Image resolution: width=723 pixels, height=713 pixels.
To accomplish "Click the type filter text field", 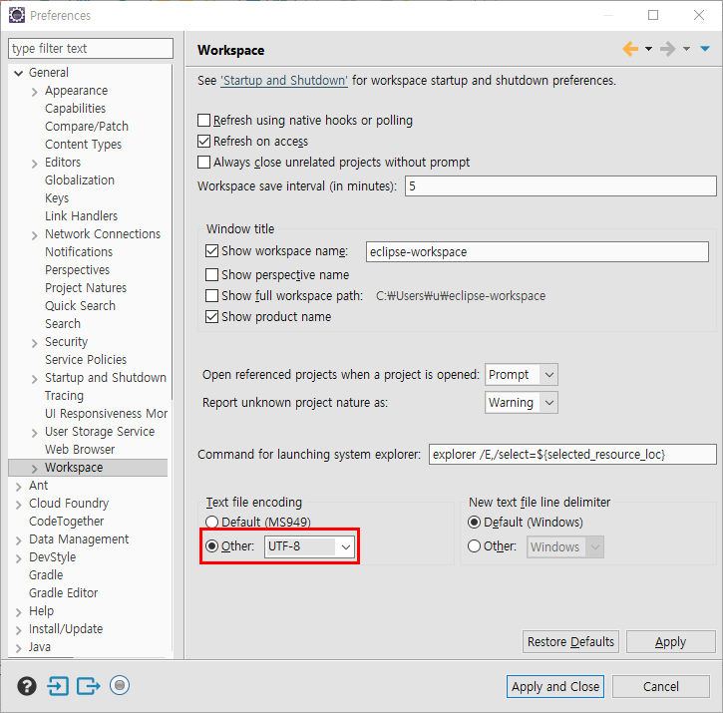I will pyautogui.click(x=91, y=49).
